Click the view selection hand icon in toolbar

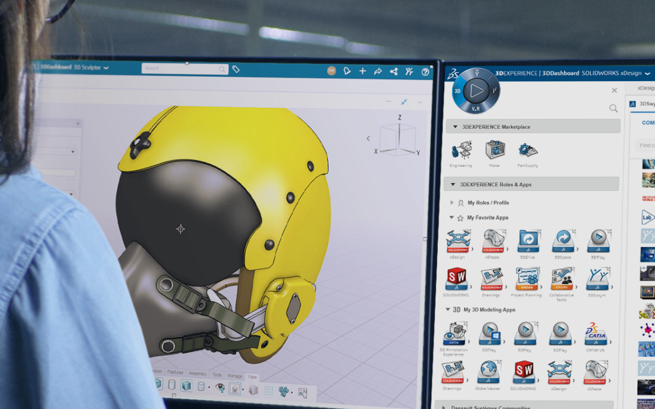pos(303,392)
